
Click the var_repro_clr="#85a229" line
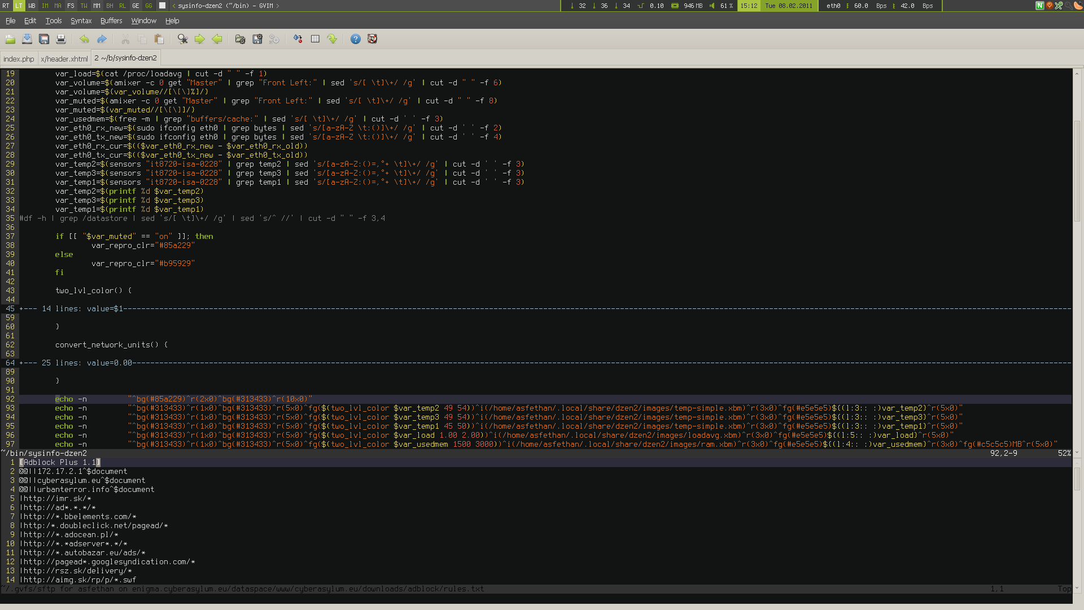pos(143,245)
